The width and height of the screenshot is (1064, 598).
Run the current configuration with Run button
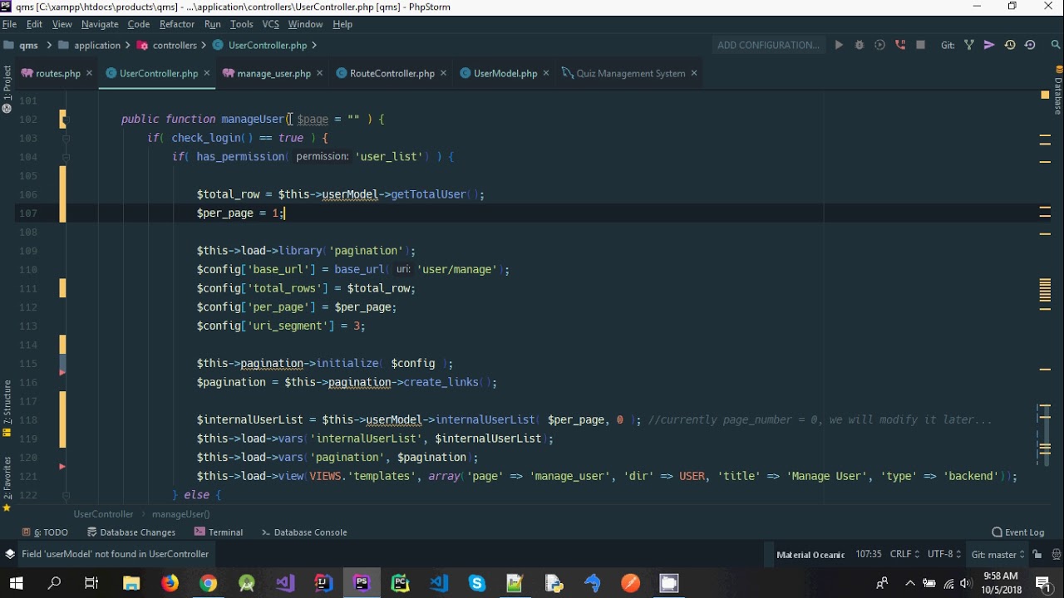tap(839, 45)
